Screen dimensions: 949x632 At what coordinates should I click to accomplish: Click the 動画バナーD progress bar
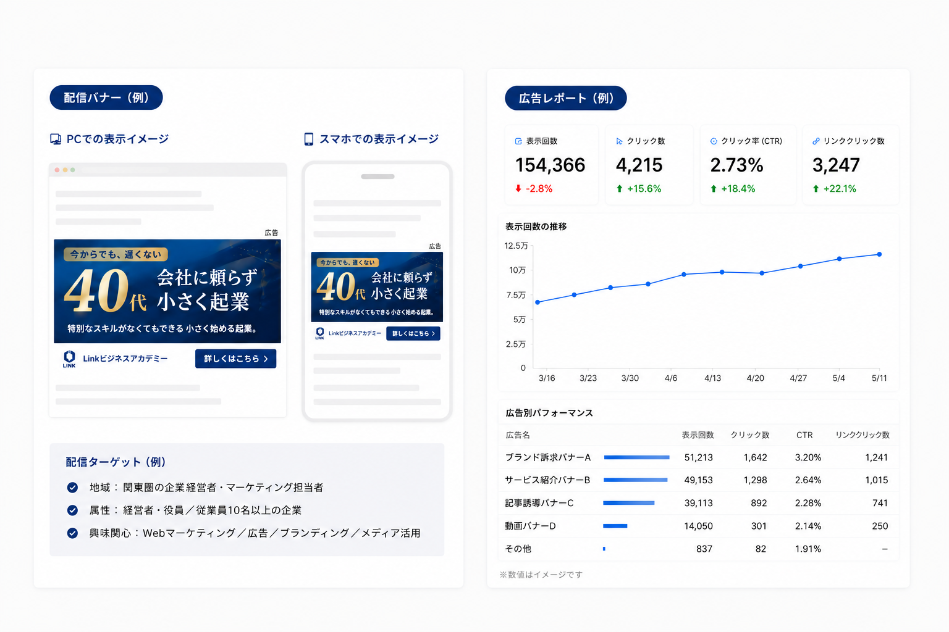tap(615, 526)
